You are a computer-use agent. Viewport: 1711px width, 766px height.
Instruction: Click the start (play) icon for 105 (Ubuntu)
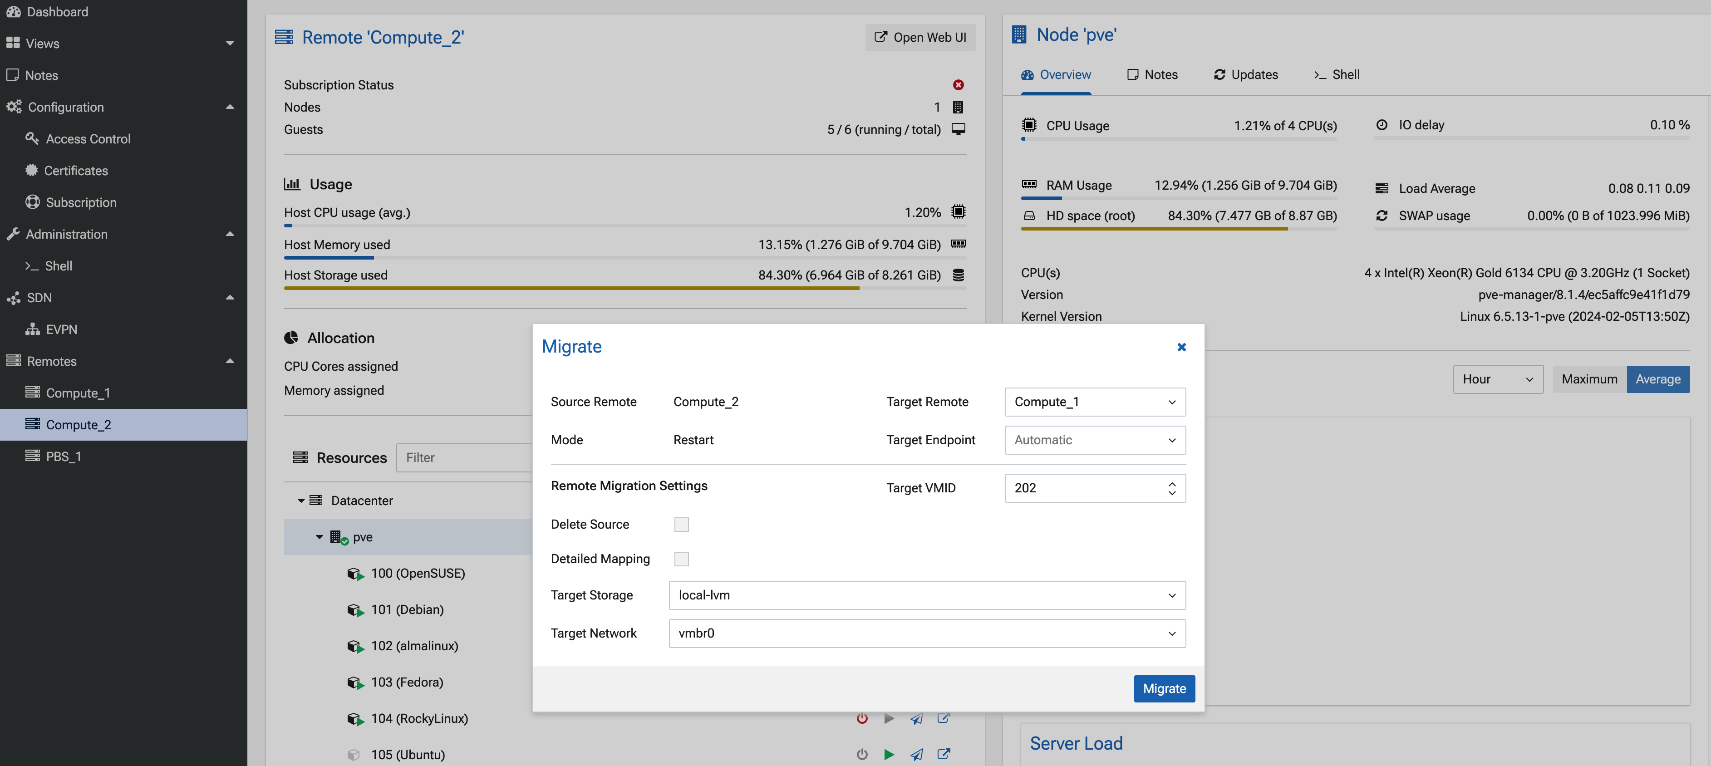[889, 754]
